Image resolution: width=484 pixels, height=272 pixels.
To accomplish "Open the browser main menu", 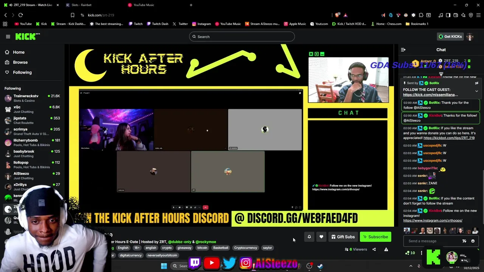I will coord(478,15).
